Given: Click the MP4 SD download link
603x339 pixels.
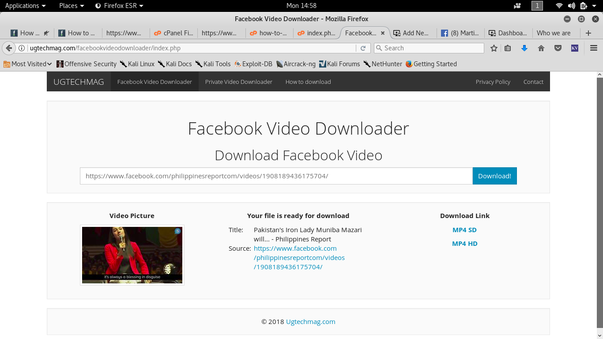Looking at the screenshot, I should click(x=464, y=230).
